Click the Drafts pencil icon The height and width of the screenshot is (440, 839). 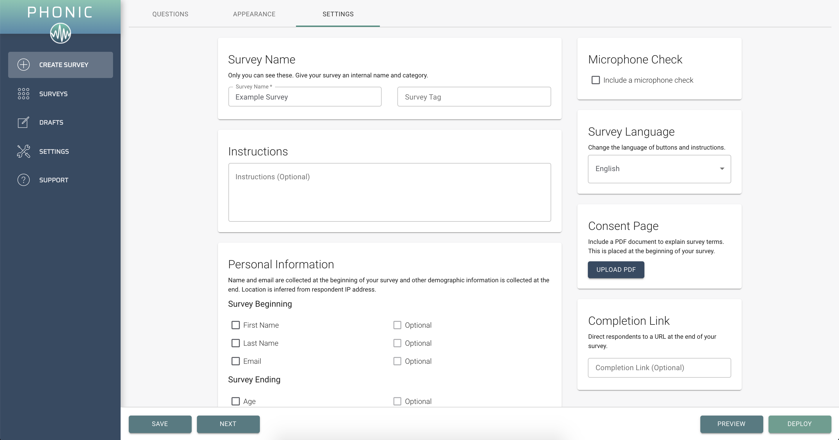[23, 122]
